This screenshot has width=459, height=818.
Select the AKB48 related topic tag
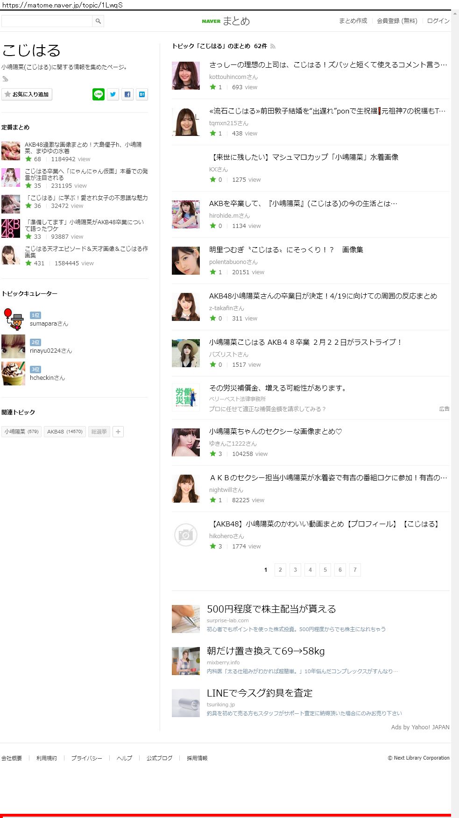pos(65,432)
